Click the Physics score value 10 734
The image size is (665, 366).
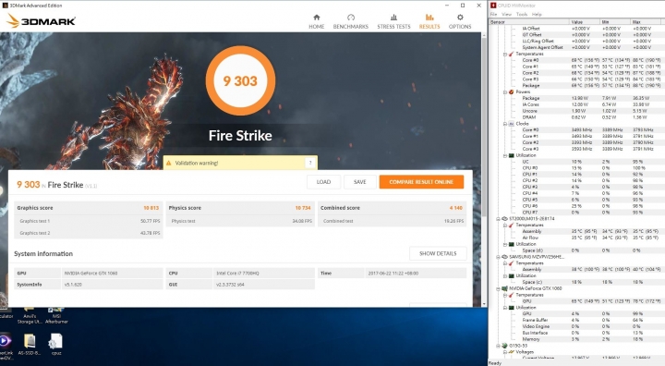(x=303, y=208)
